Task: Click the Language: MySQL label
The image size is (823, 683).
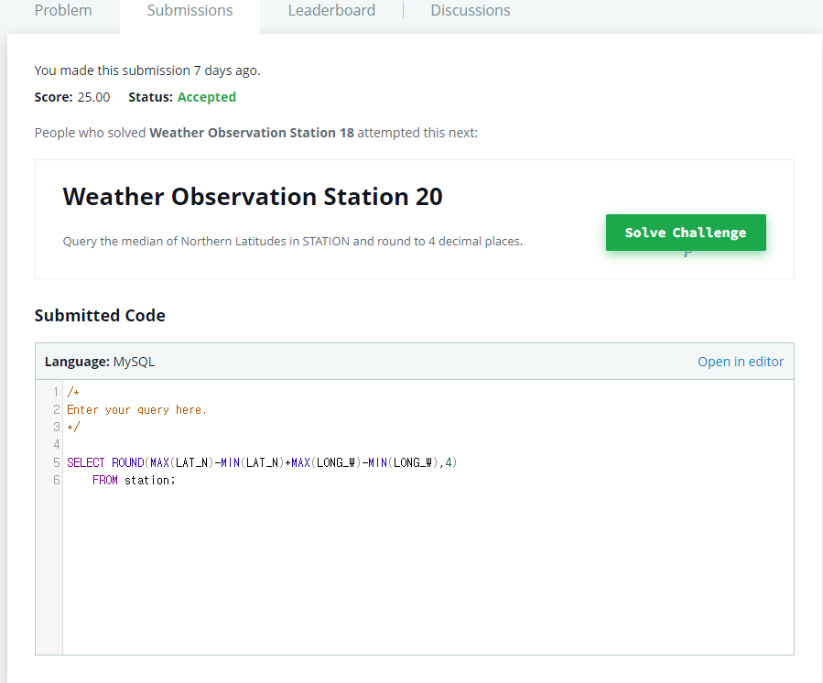Action: coord(100,362)
